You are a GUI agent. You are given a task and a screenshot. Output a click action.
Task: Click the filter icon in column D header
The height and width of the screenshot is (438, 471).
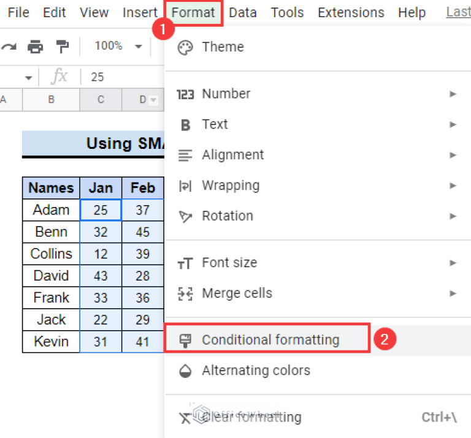tap(153, 100)
